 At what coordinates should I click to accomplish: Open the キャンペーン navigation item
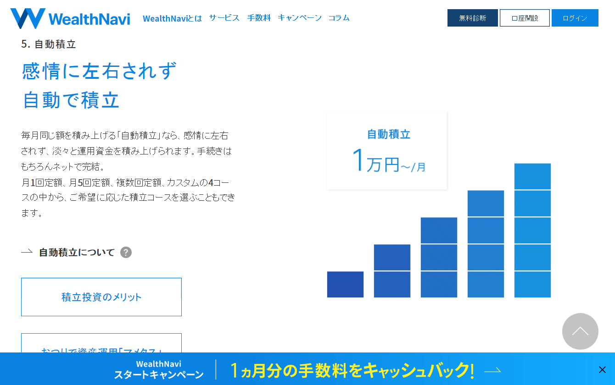click(x=300, y=17)
